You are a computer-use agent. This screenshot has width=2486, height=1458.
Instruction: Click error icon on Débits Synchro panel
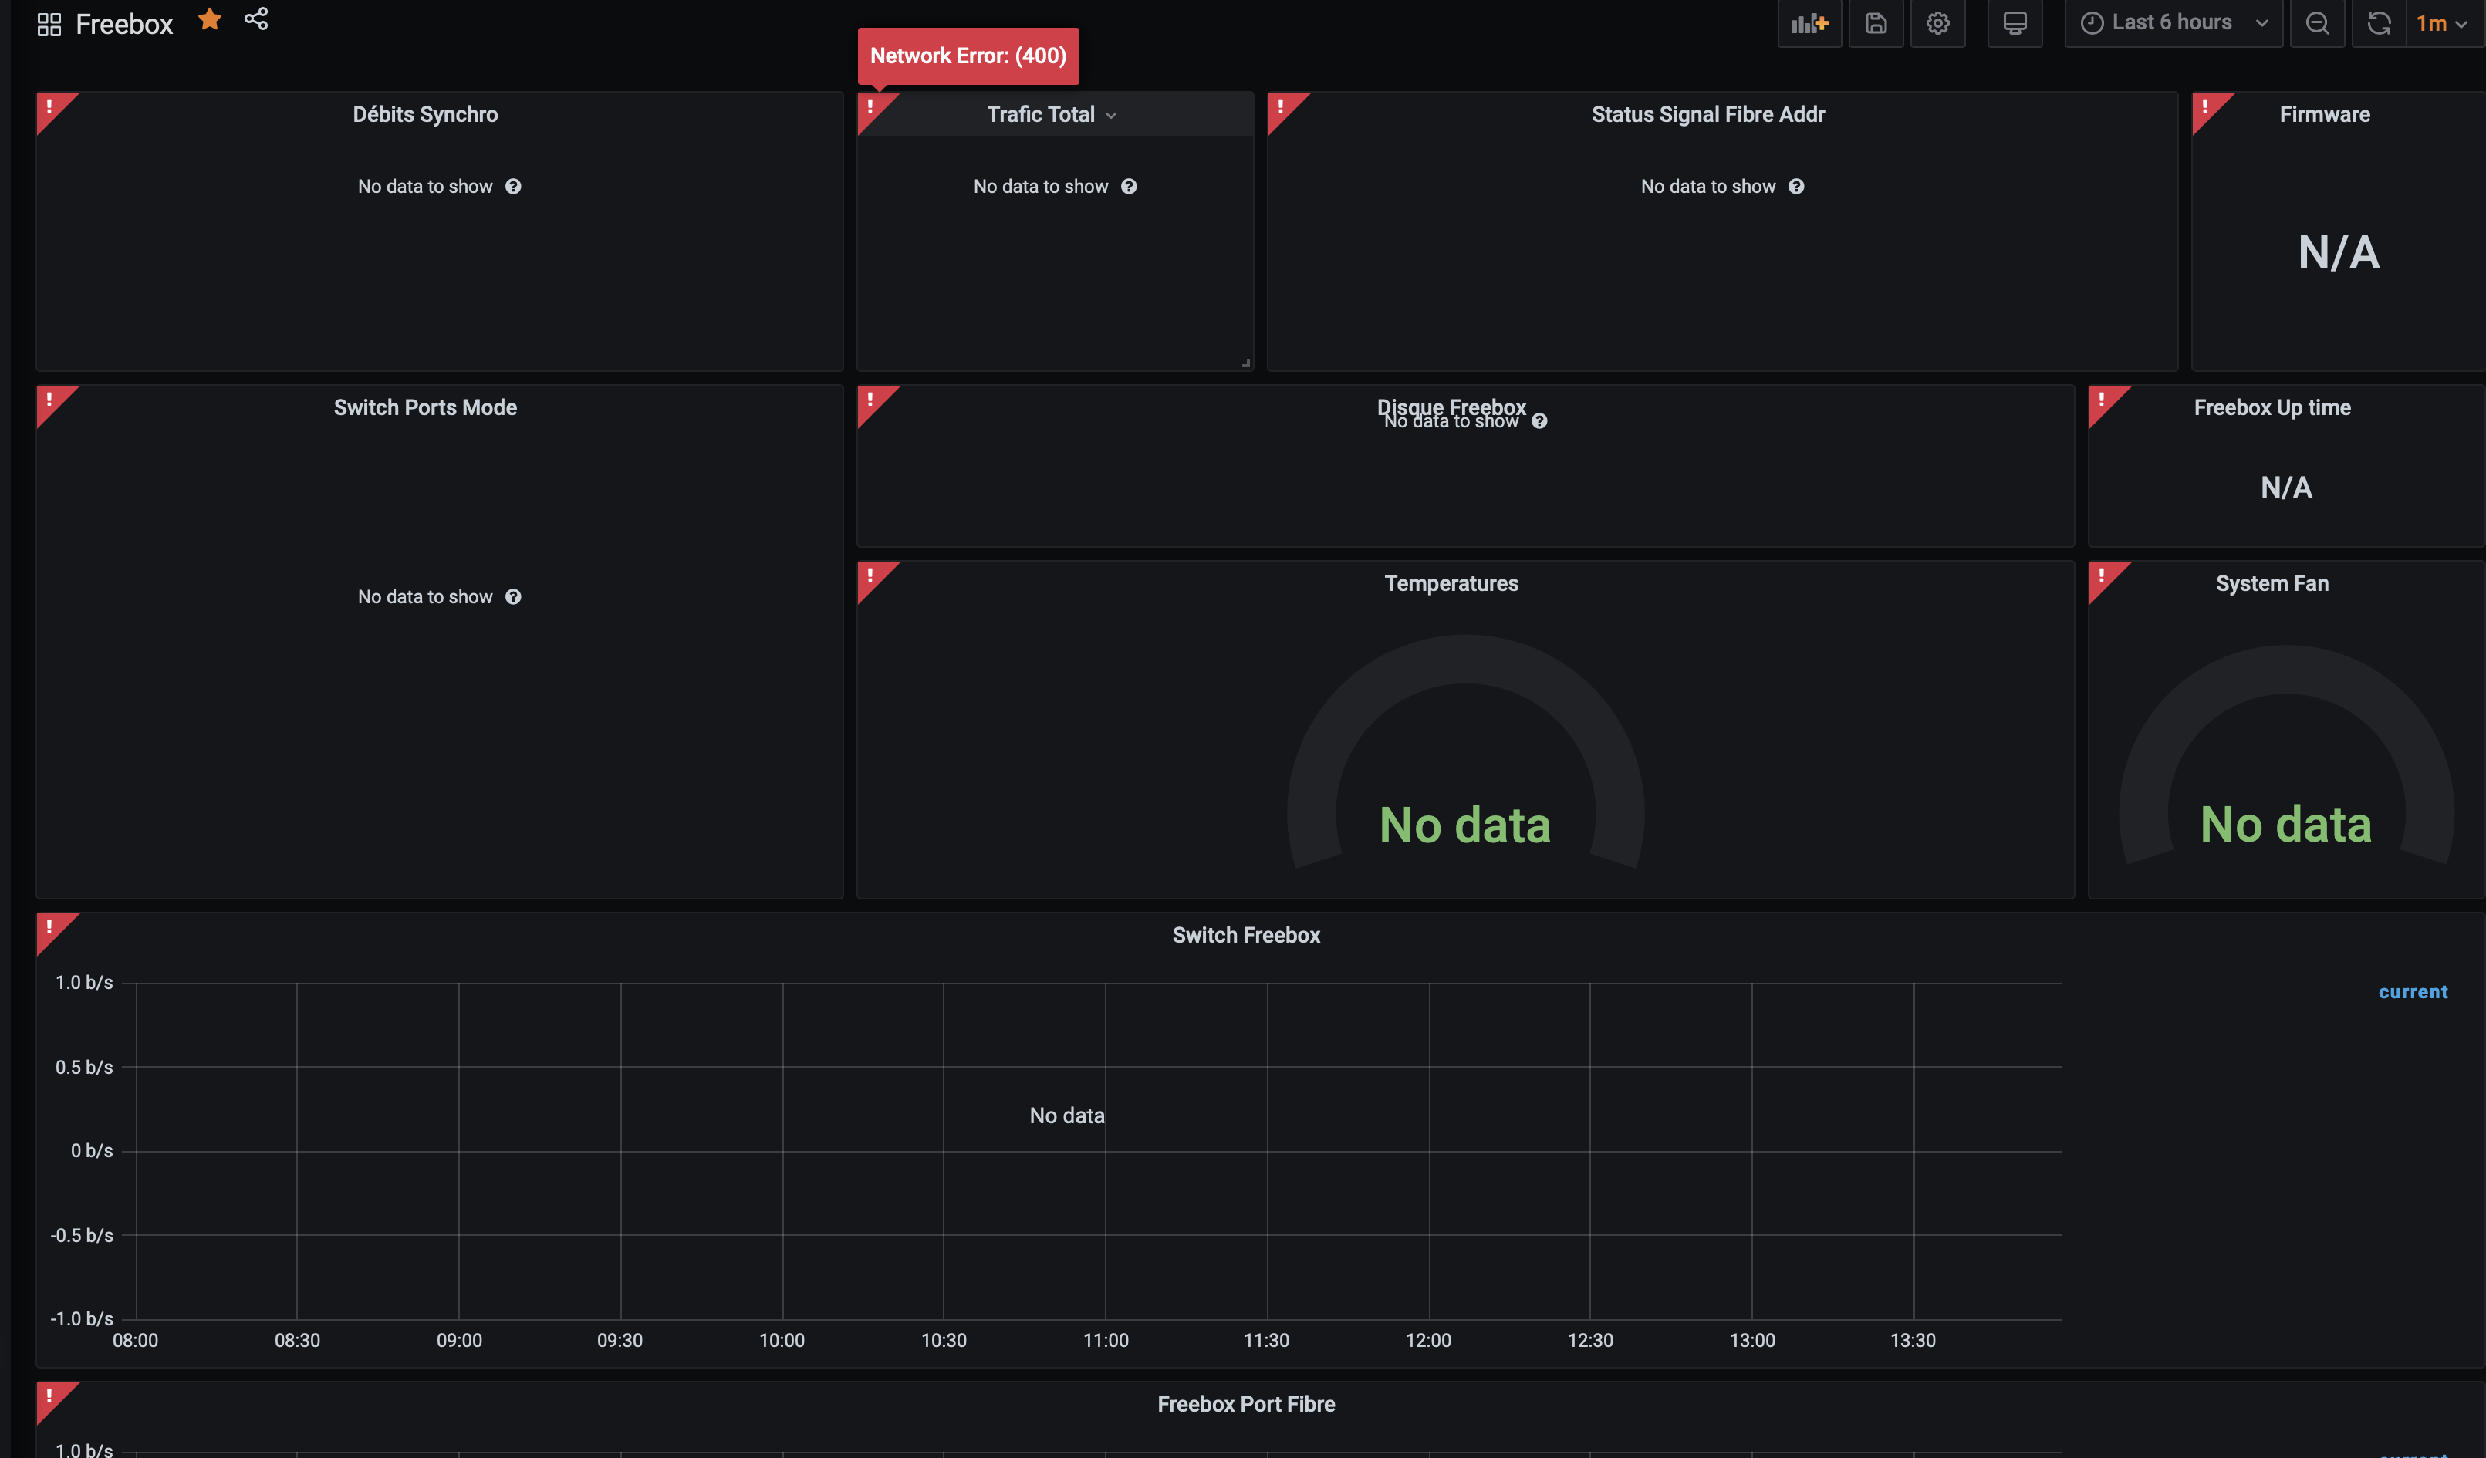[50, 106]
